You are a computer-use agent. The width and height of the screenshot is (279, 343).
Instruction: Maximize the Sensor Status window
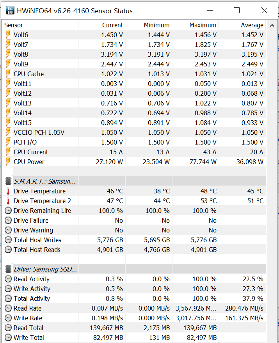pyautogui.click(x=236, y=11)
